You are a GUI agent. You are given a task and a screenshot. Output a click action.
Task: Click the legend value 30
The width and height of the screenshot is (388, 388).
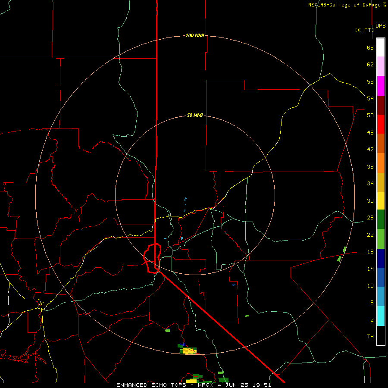370,200
